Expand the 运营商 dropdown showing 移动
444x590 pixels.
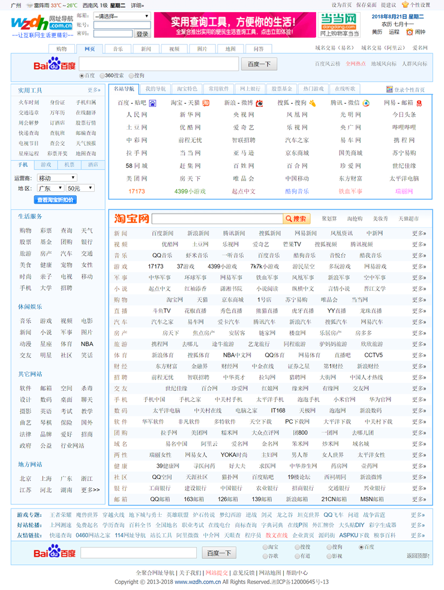pyautogui.click(x=57, y=178)
